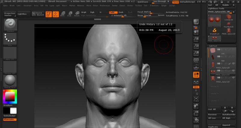241x128 pixels.
Task: Toggle Dynamic draw size
Action: point(161,15)
